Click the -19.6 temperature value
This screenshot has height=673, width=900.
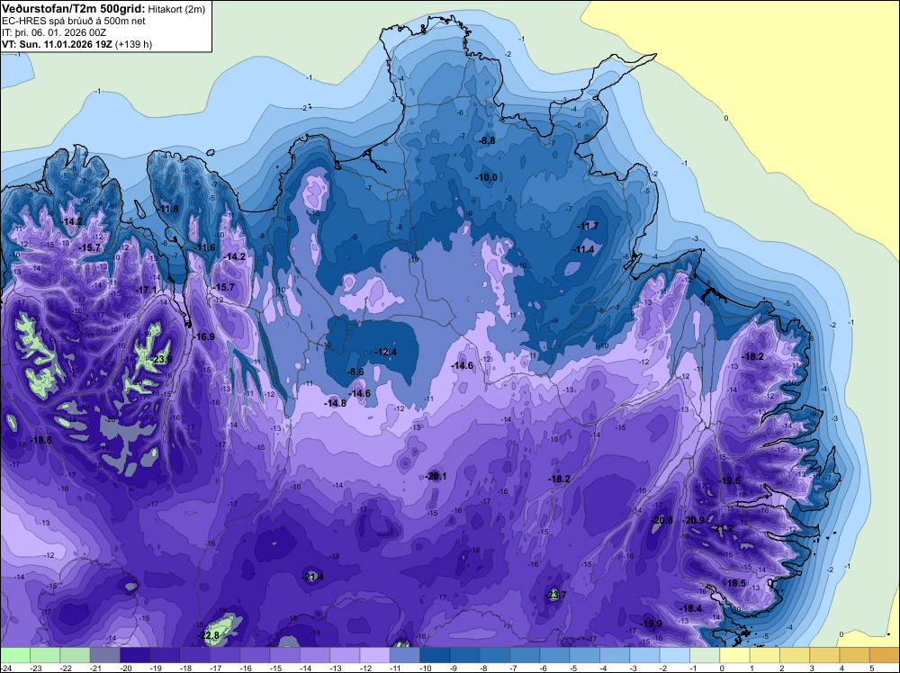point(730,481)
